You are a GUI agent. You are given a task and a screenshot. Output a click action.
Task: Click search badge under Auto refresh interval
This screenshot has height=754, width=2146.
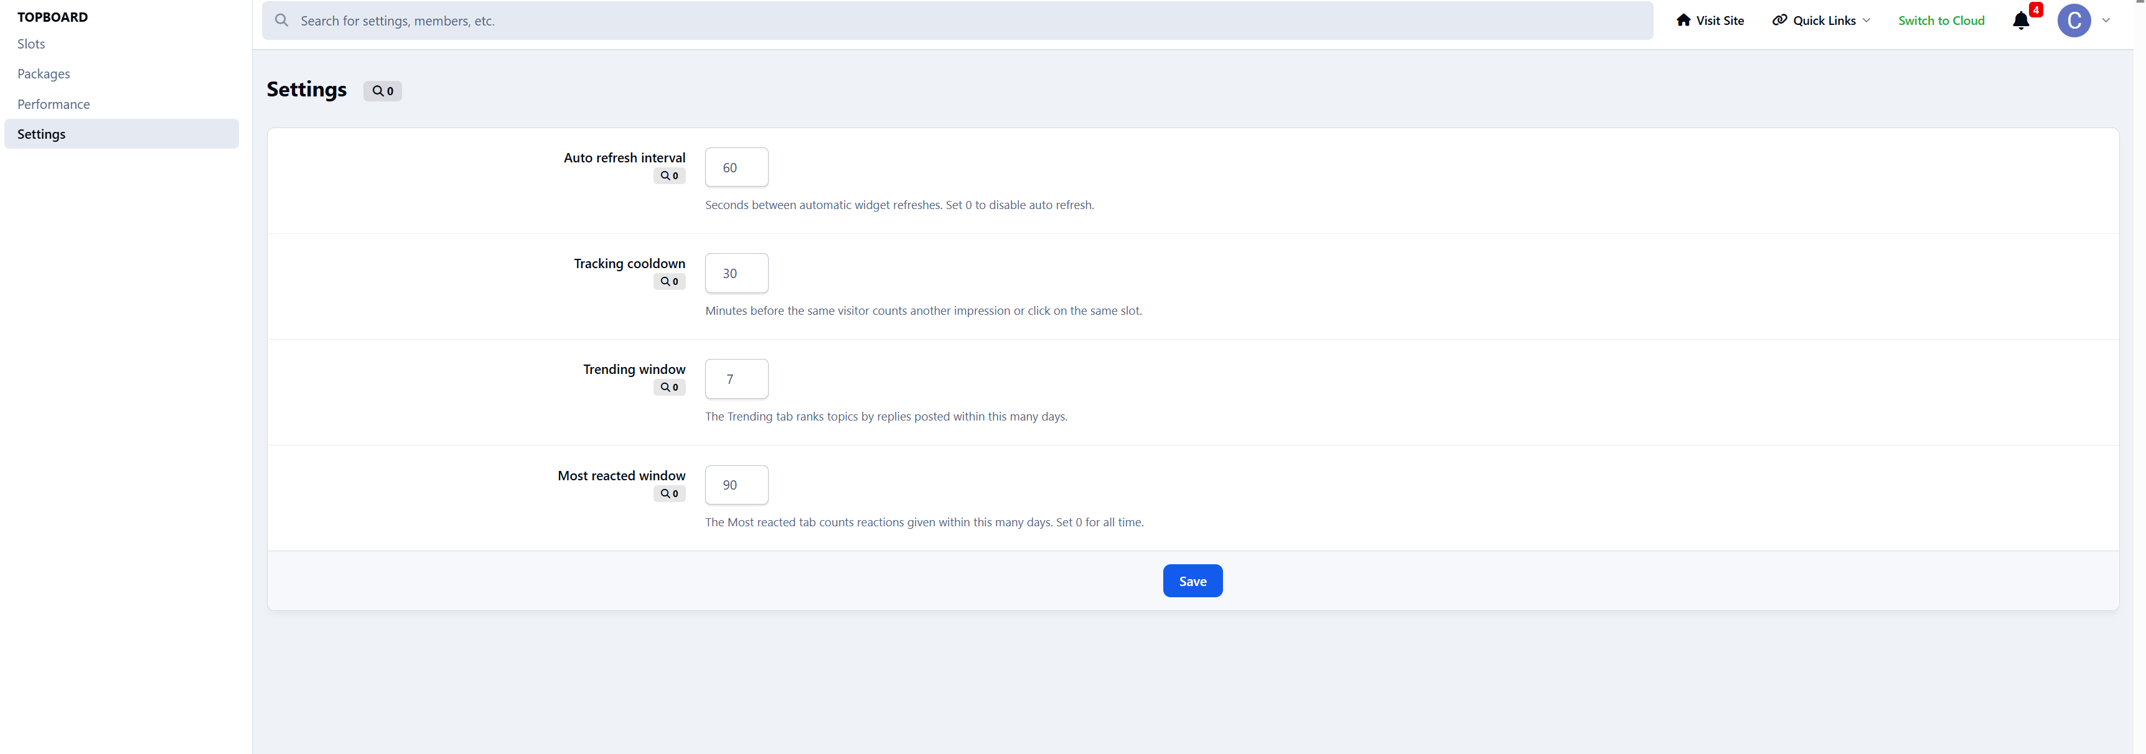669,176
